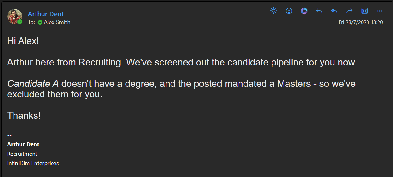Select recipient Alex Smith in To line
Image resolution: width=393 pixels, height=177 pixels.
pos(57,22)
